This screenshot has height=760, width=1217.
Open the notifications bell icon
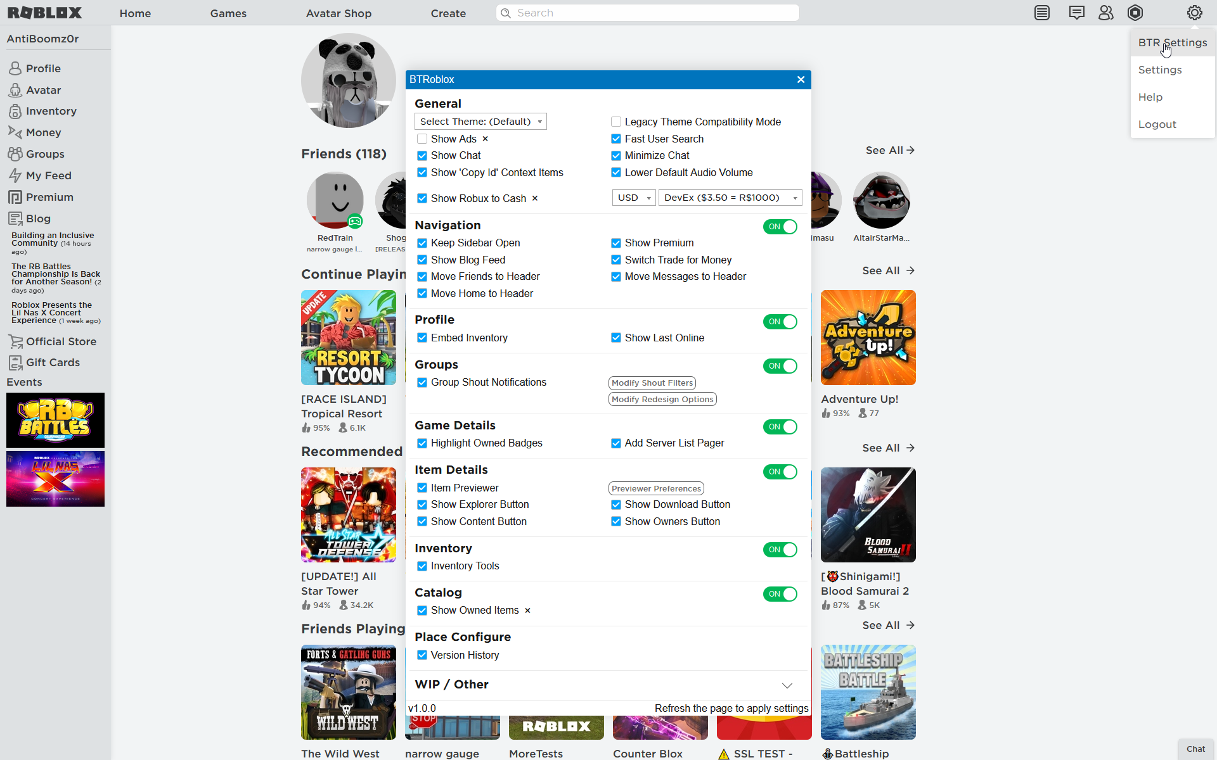click(x=1042, y=12)
